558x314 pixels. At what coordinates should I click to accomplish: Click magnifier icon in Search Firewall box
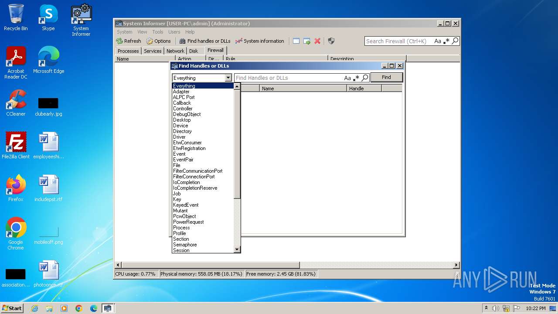coord(455,41)
